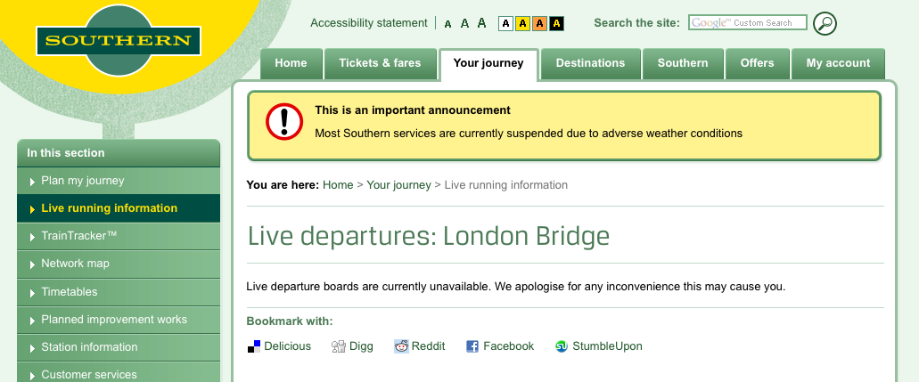
Task: Share page via Delicious icon
Action: 254,346
